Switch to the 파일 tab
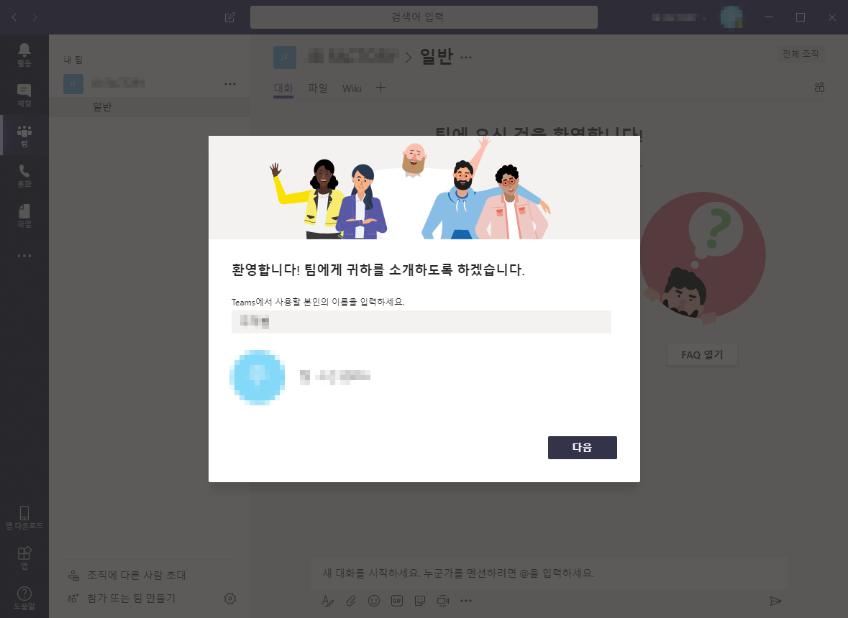Screen dimensions: 848x618 click(x=318, y=88)
